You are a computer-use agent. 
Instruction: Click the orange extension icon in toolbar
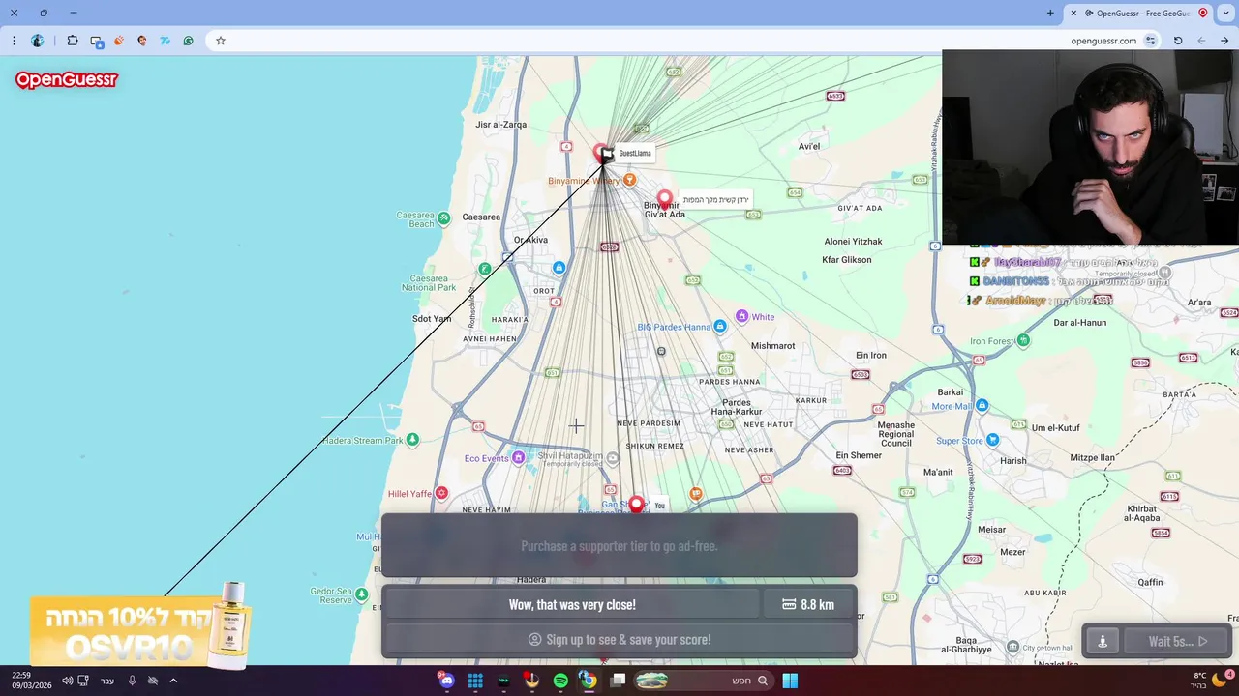pyautogui.click(x=119, y=41)
